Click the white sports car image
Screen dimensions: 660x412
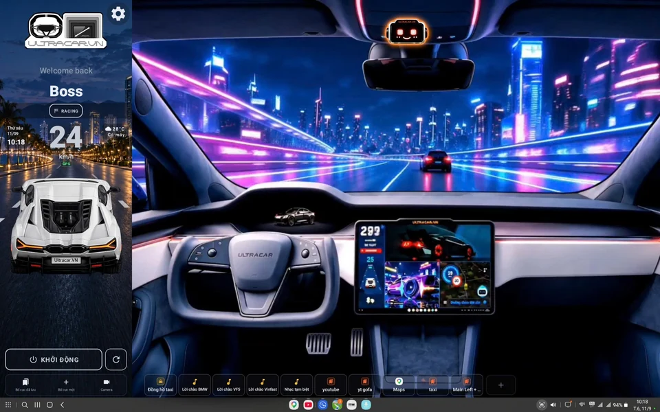(x=66, y=226)
